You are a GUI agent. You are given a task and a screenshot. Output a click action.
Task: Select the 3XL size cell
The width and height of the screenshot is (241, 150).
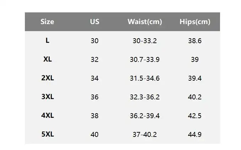coord(47,97)
